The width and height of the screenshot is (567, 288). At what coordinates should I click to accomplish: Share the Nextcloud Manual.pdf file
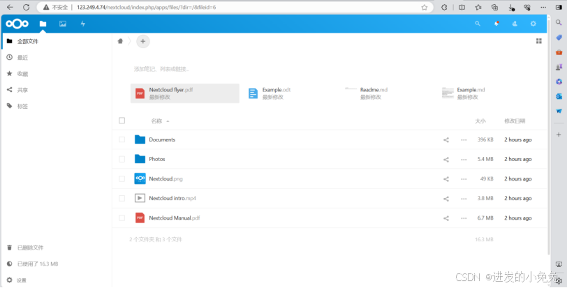[x=446, y=218]
